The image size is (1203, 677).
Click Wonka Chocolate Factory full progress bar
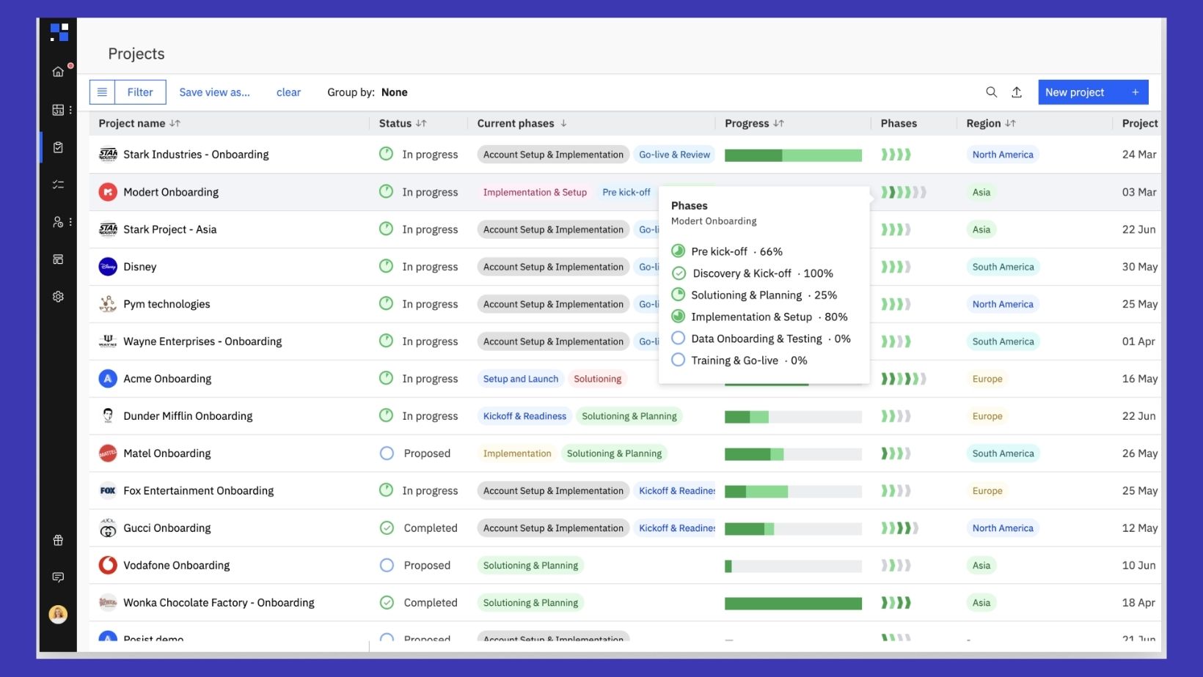coord(793,603)
